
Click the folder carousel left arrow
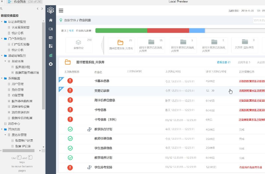[x=102, y=45]
